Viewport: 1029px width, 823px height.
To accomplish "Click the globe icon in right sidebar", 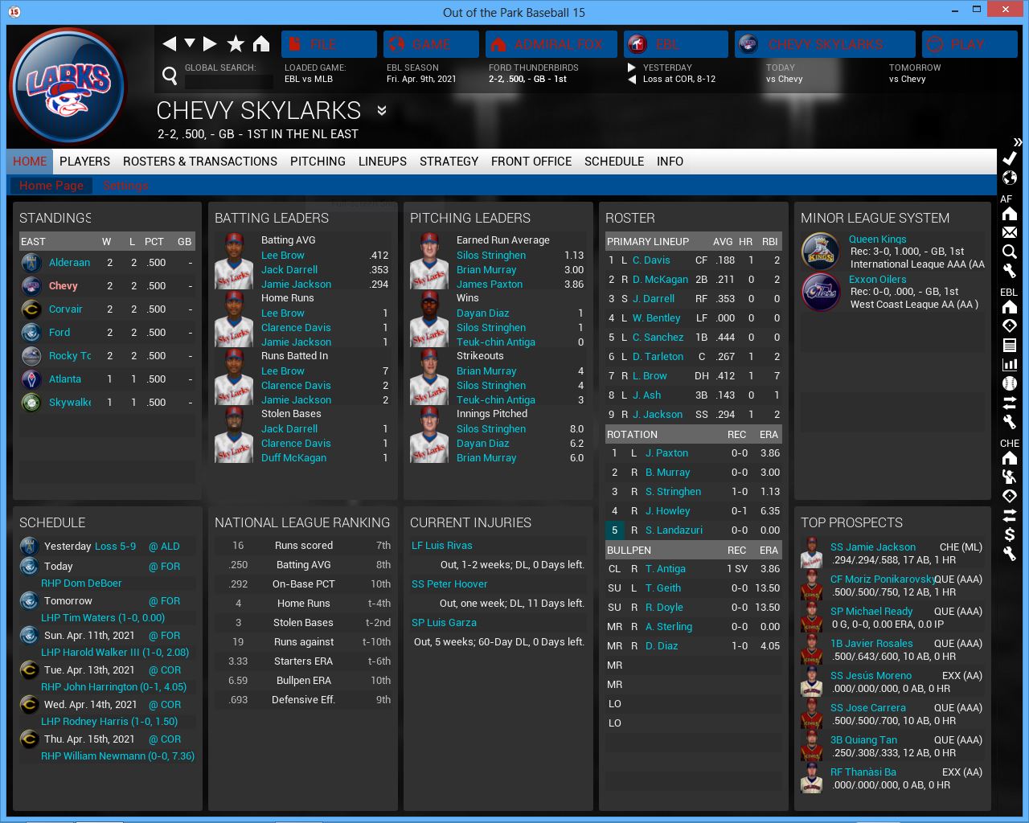I will click(1010, 178).
